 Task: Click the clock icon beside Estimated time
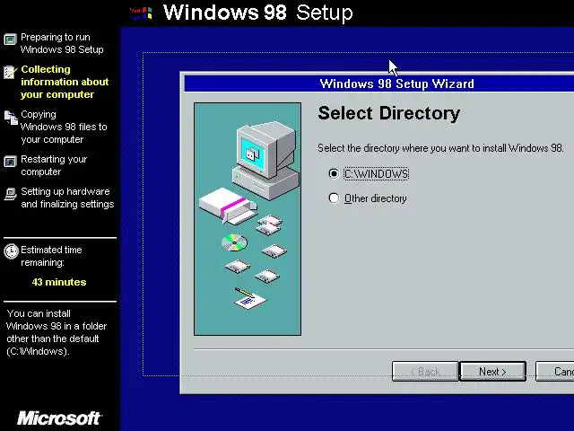(11, 251)
